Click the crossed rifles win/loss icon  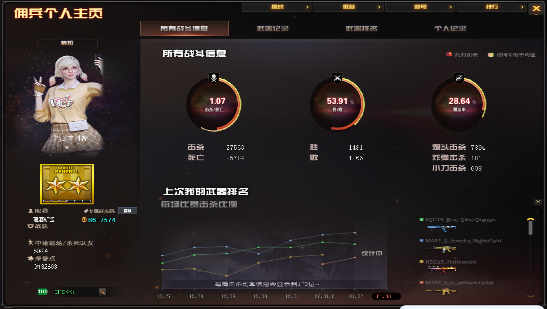[x=337, y=78]
